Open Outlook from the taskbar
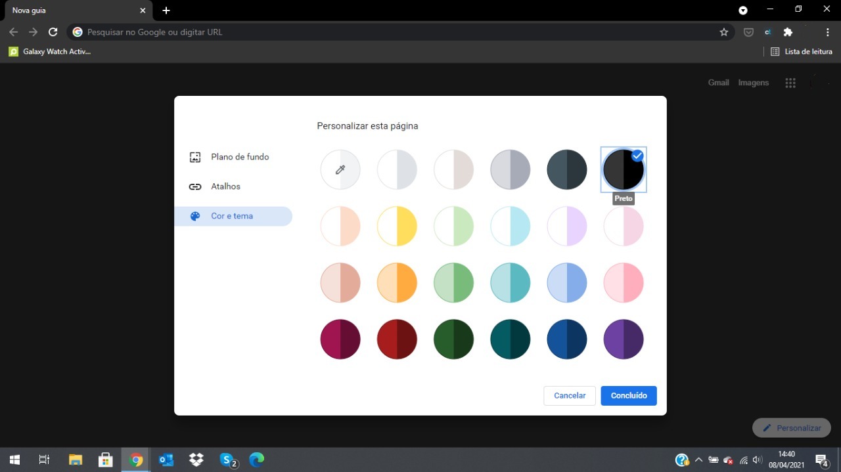 (x=166, y=460)
